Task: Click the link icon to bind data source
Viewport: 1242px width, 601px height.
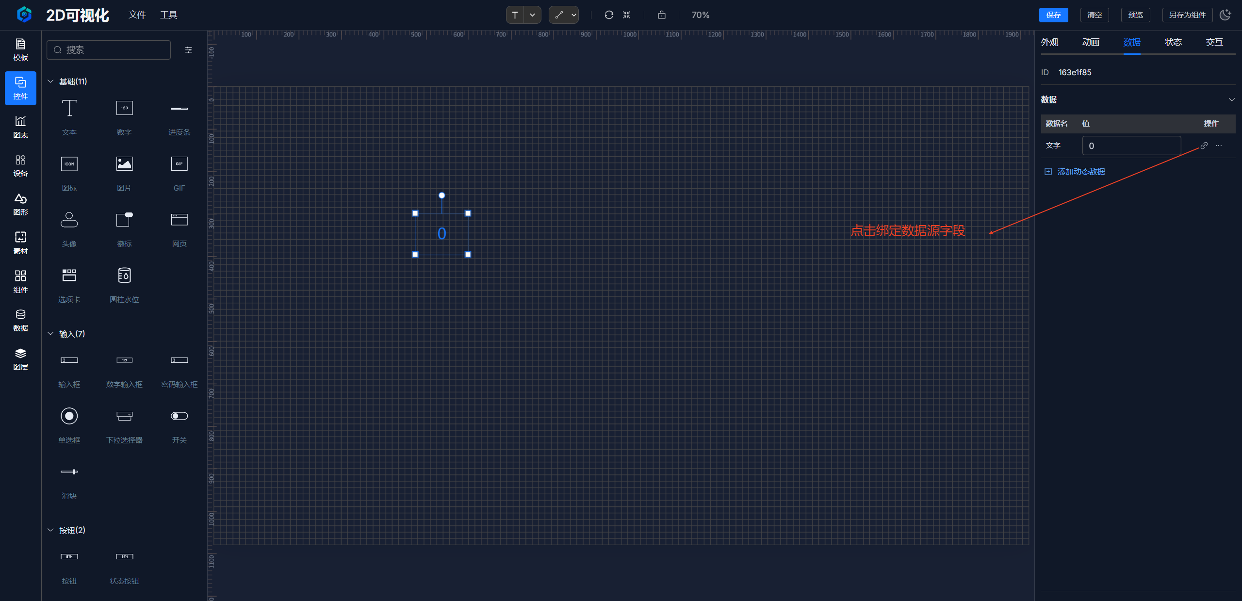Action: pos(1204,146)
